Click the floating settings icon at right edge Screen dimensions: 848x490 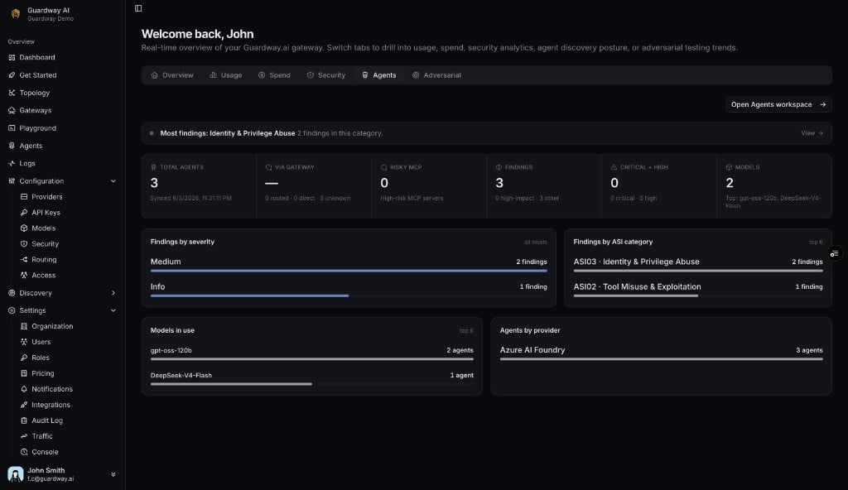tap(835, 253)
